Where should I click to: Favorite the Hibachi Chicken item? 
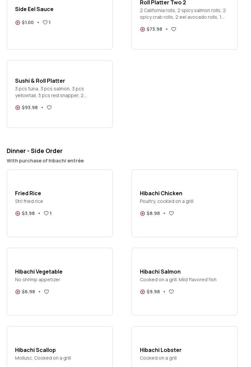171,213
